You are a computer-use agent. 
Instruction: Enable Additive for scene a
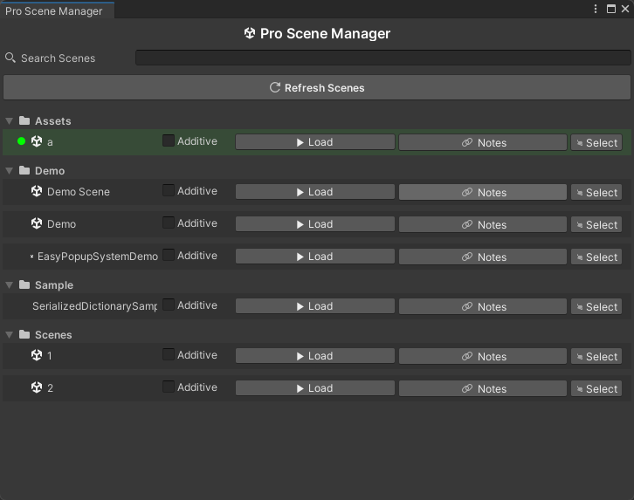(x=169, y=140)
